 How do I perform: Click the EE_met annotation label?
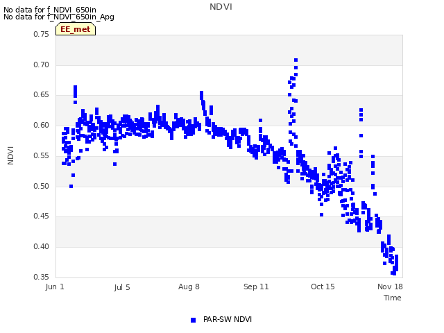tap(76, 29)
